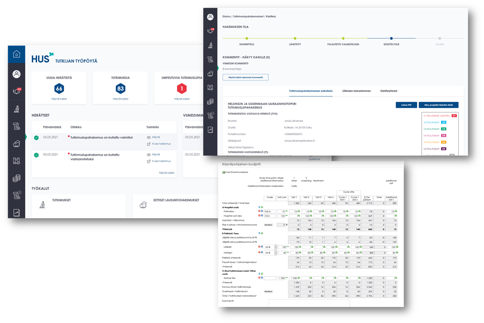Viewport: 484px width, 323px height.
Task: Open the notifications bell with the 66 badge
Action: click(16, 91)
